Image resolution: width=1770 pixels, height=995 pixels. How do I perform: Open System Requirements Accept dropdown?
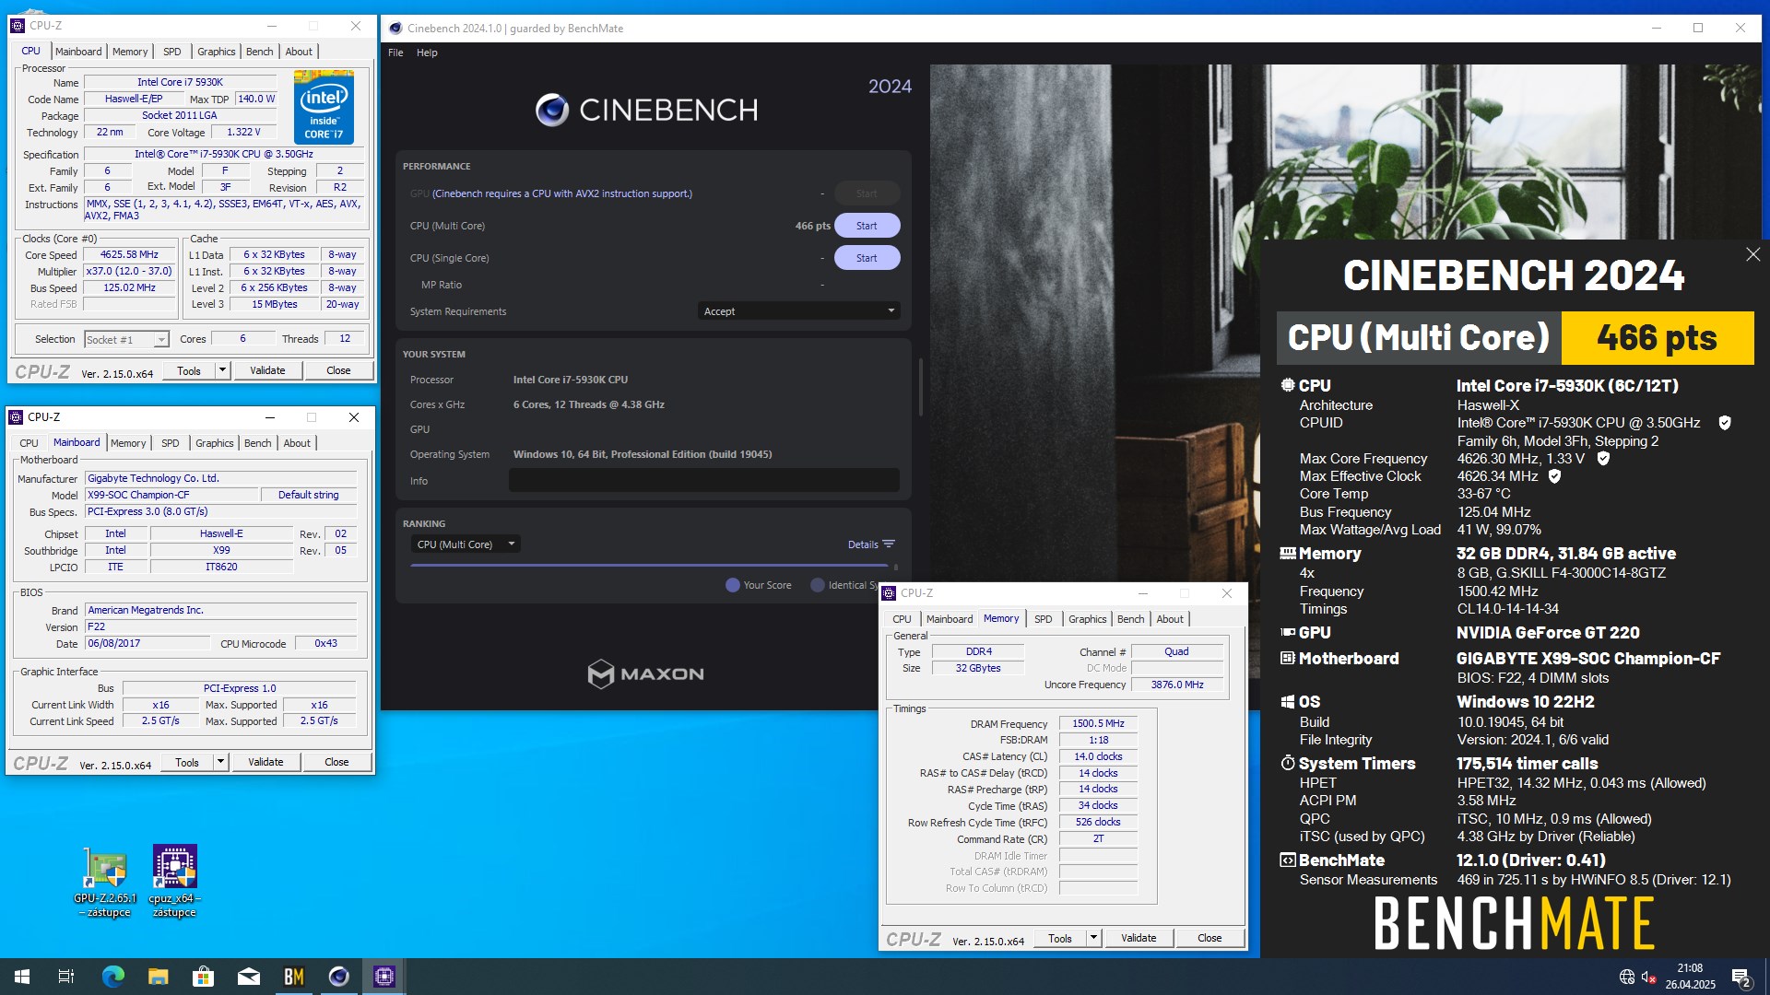tap(798, 311)
